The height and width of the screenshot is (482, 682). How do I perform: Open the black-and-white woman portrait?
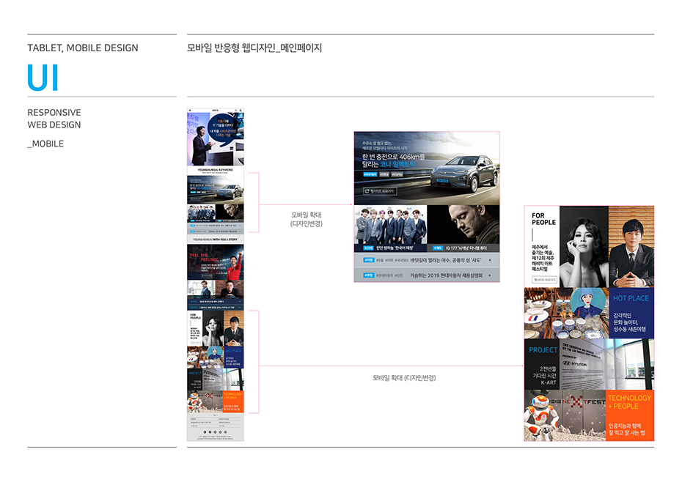pyautogui.click(x=583, y=245)
